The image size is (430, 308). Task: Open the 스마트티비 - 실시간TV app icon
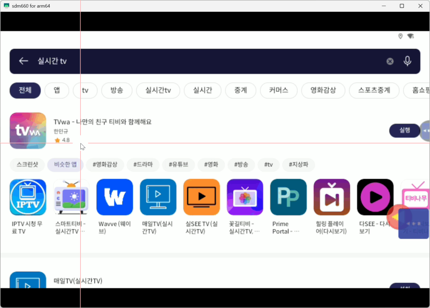[71, 197]
